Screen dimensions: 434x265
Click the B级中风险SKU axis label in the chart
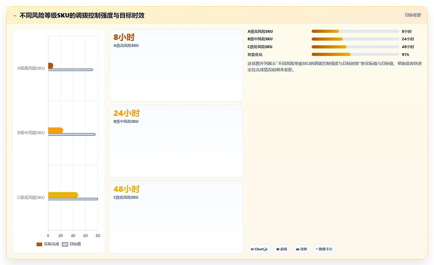31,133
